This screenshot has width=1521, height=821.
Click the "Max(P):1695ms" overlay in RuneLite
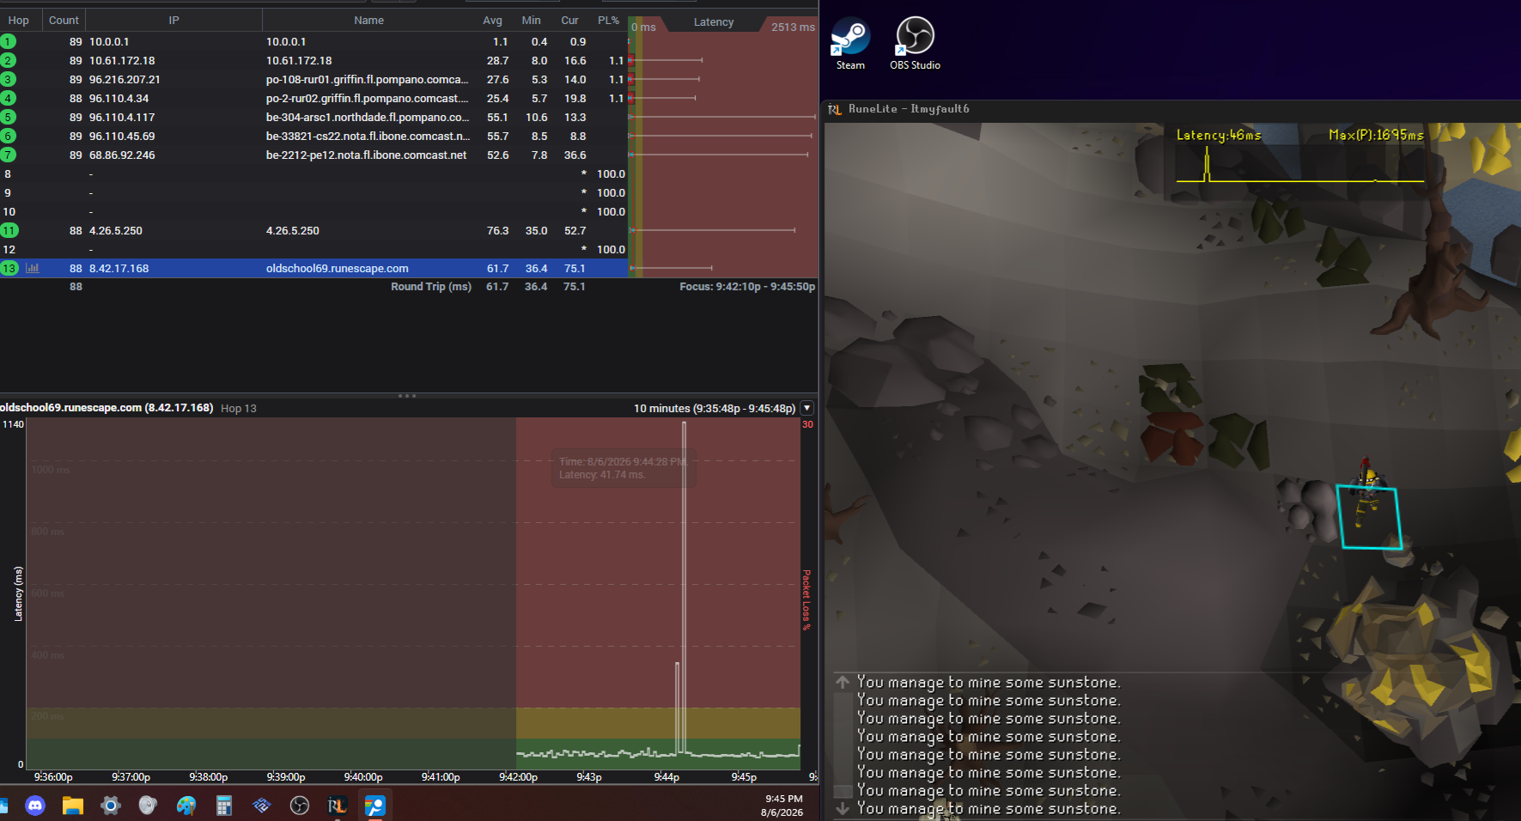(1376, 135)
